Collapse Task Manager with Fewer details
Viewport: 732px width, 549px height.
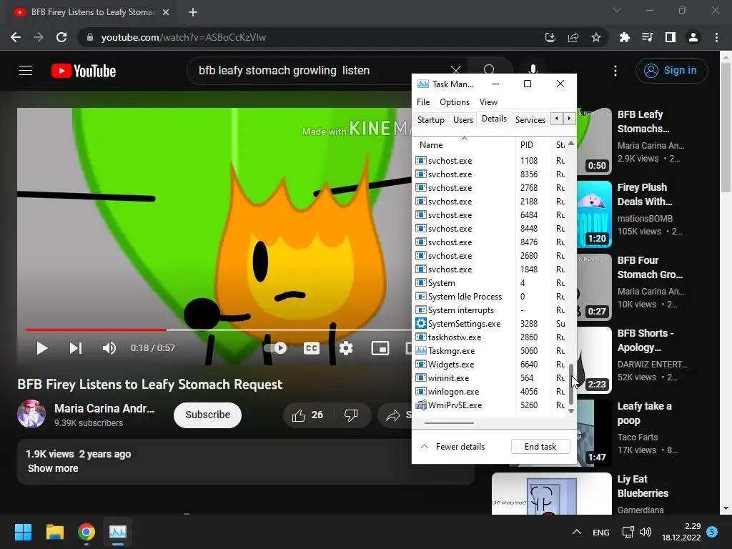point(452,447)
